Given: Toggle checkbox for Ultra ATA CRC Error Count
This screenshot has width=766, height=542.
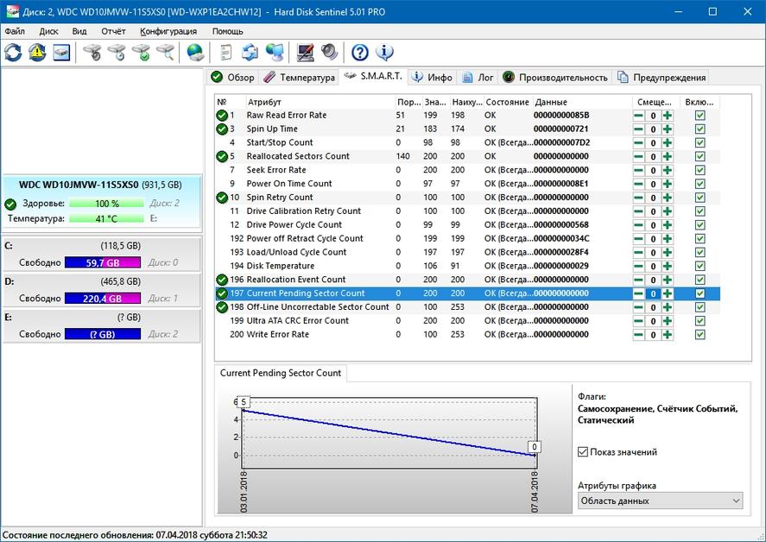Looking at the screenshot, I should pos(700,321).
